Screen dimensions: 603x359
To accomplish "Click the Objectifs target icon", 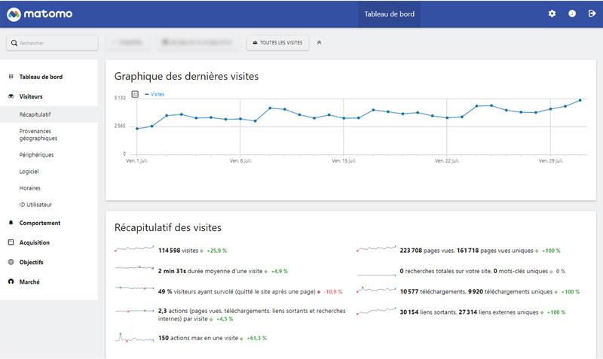I will click(11, 262).
